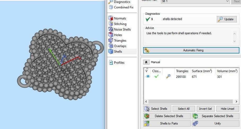Sort by Volume (mm³) column header
Viewport: 241px width, 129px height.
[x=227, y=71]
